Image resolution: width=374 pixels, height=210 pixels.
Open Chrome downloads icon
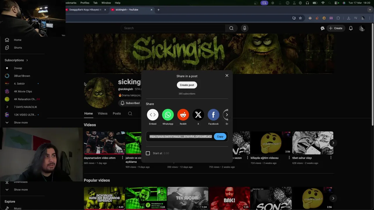tap(349, 18)
